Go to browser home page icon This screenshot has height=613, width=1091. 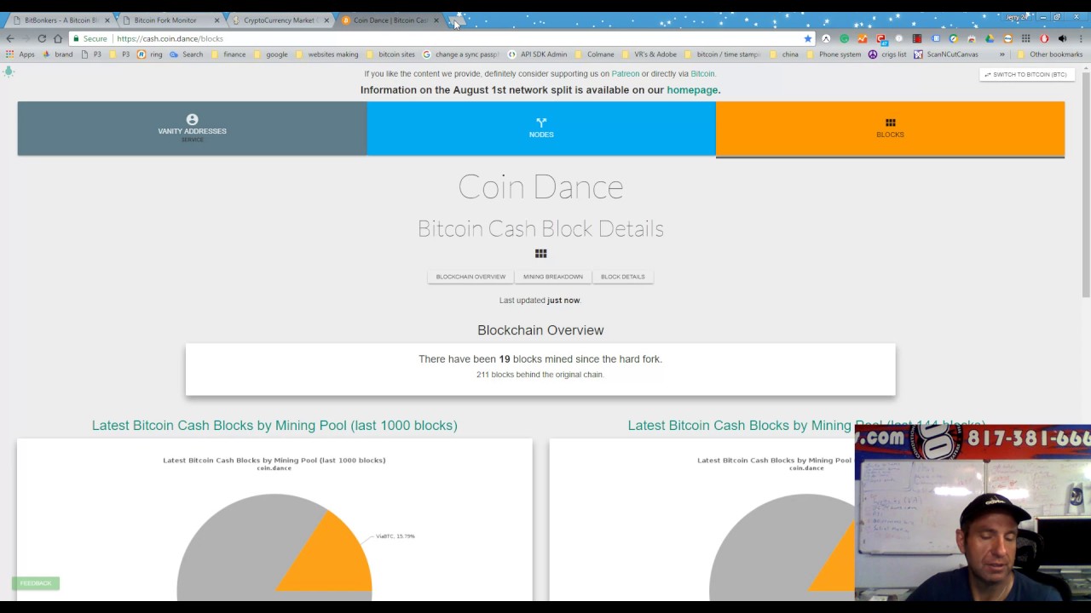(x=57, y=38)
